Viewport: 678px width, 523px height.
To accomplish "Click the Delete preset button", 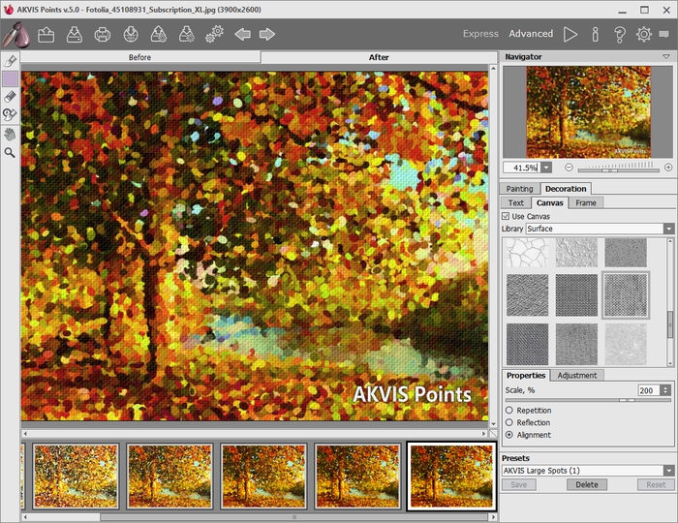I will tap(587, 484).
